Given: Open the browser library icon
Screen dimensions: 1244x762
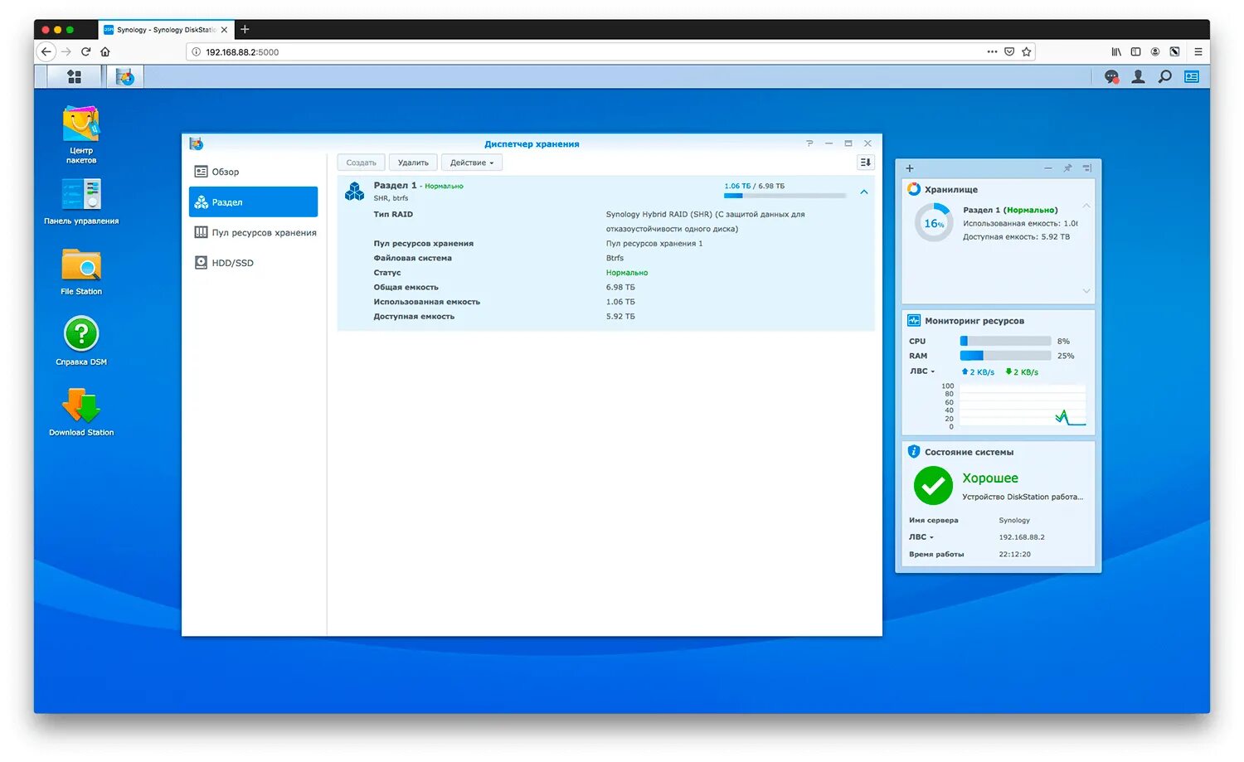Looking at the screenshot, I should point(1116,51).
